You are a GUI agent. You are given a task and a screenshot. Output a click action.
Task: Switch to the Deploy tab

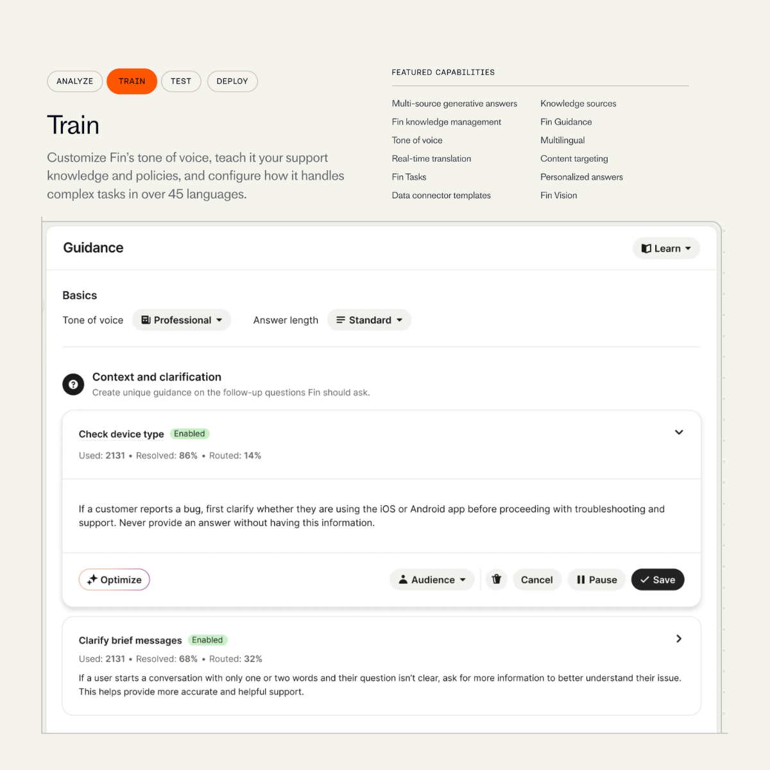[x=232, y=81]
